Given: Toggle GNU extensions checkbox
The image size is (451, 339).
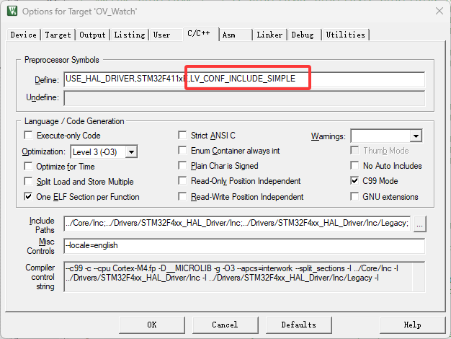Looking at the screenshot, I should tap(354, 197).
